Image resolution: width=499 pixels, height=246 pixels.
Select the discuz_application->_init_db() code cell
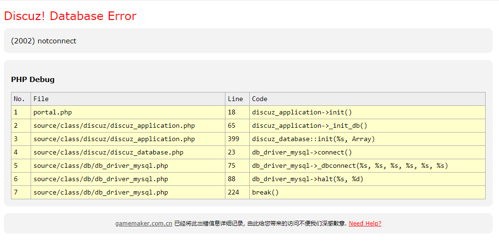(309, 126)
